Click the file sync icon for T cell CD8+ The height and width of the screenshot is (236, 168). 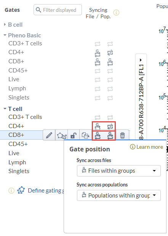coord(98,135)
